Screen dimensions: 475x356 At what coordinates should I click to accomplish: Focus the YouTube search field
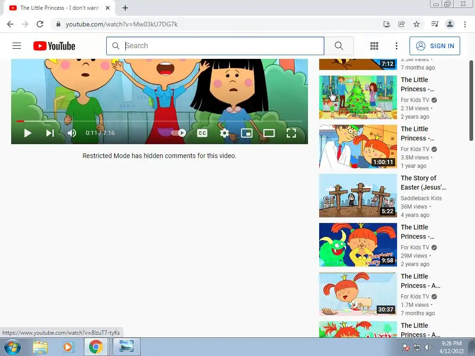(215, 46)
